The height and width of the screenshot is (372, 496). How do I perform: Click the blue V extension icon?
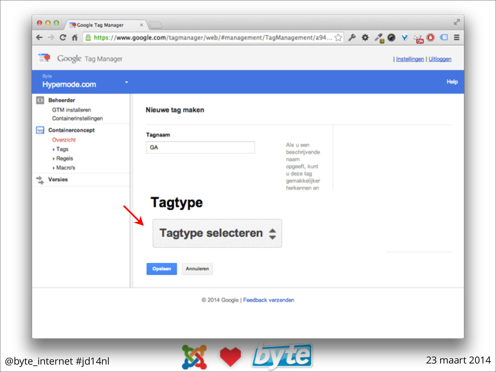pyautogui.click(x=405, y=38)
